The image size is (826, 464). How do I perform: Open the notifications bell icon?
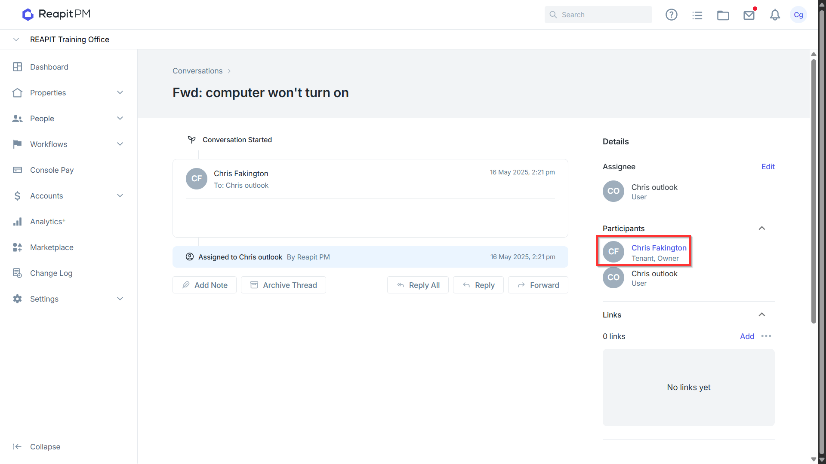pos(775,15)
